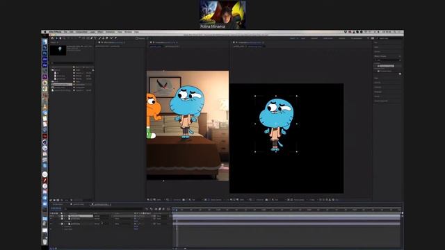Select the Pen tool

[91, 38]
